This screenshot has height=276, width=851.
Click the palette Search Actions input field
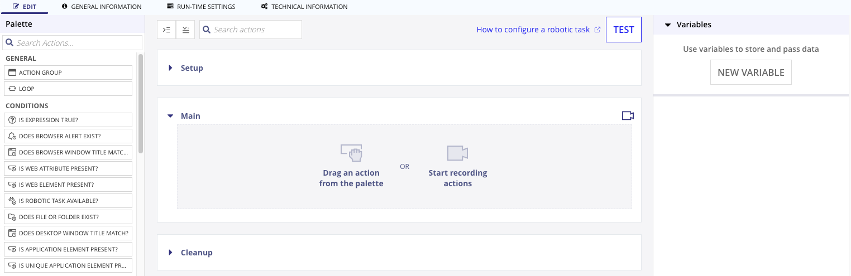(73, 43)
